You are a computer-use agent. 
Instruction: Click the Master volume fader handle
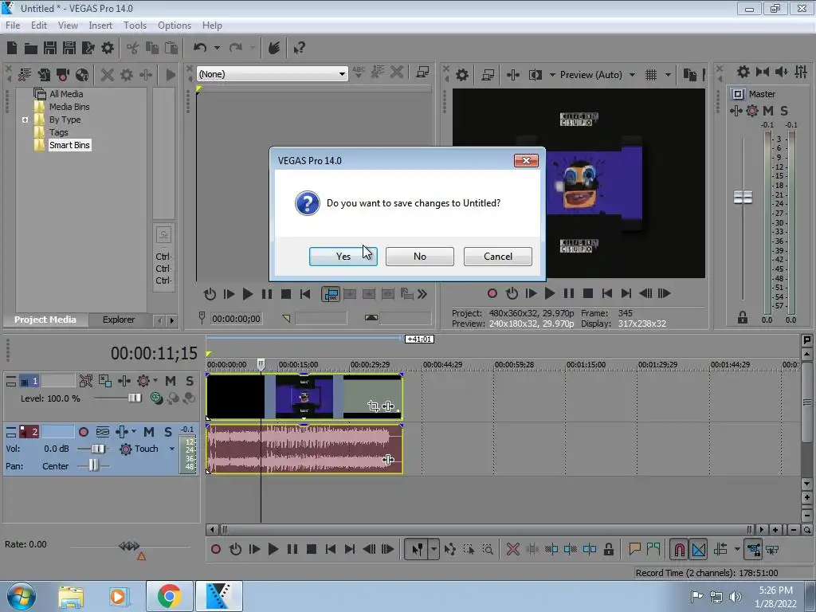click(x=743, y=198)
